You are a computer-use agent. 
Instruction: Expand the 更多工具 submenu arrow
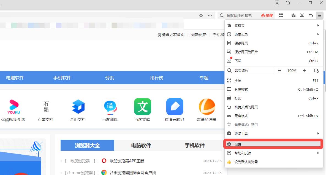[x=318, y=133]
